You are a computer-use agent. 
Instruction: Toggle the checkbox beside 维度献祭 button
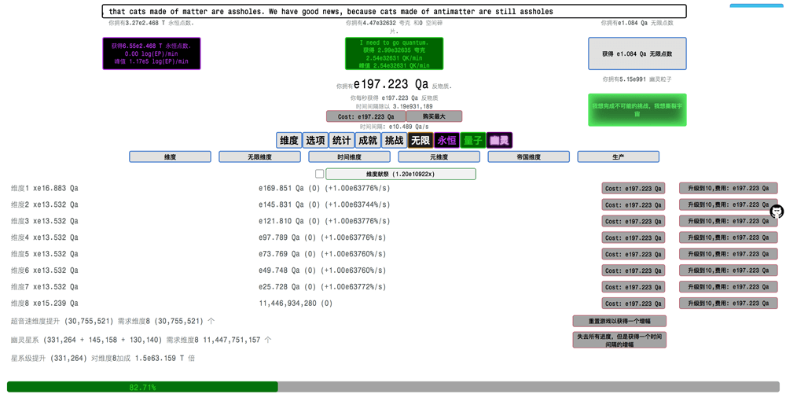[x=319, y=174]
